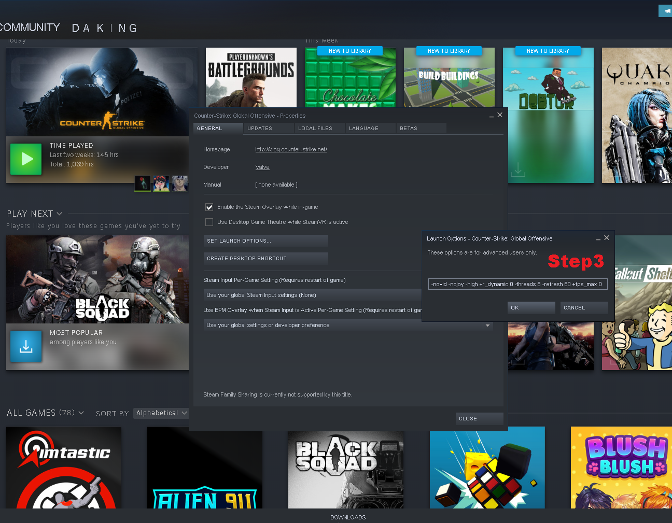672x523 pixels.
Task: Minimize the CS:GO Properties window
Action: click(x=492, y=116)
